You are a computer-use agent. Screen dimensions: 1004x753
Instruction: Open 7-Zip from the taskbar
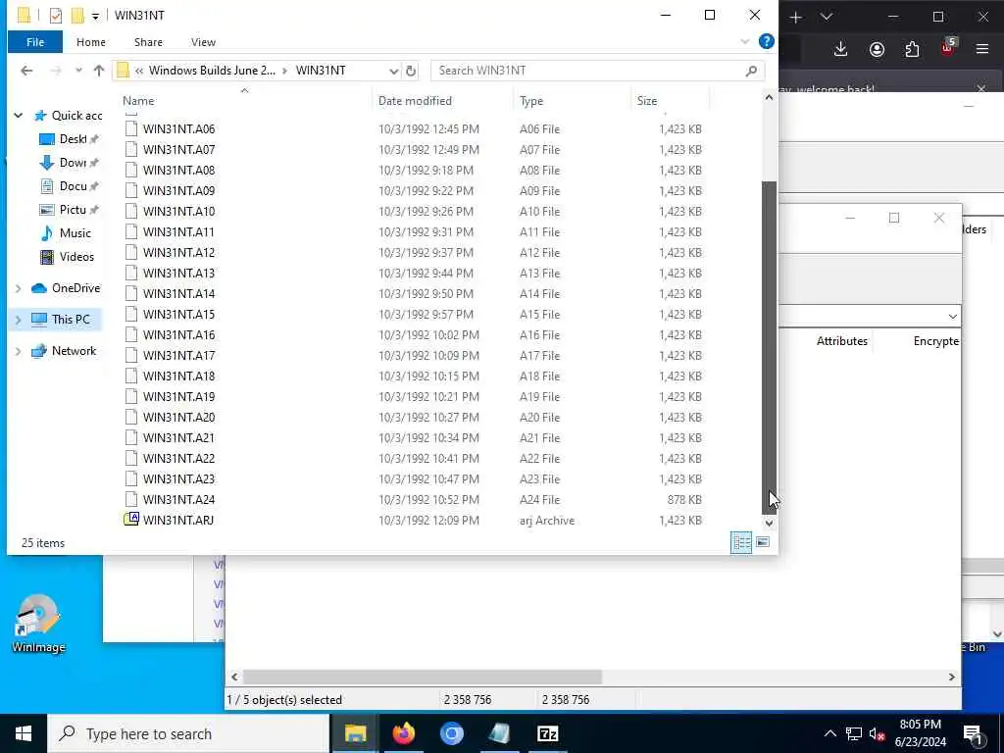547,733
